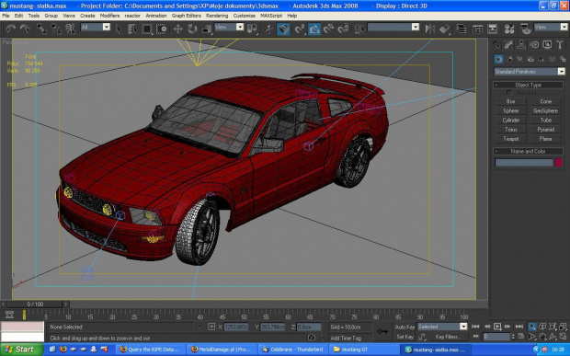This screenshot has height=356, width=570.
Task: Click the Undo arrow in main toolbar
Action: pos(10,29)
